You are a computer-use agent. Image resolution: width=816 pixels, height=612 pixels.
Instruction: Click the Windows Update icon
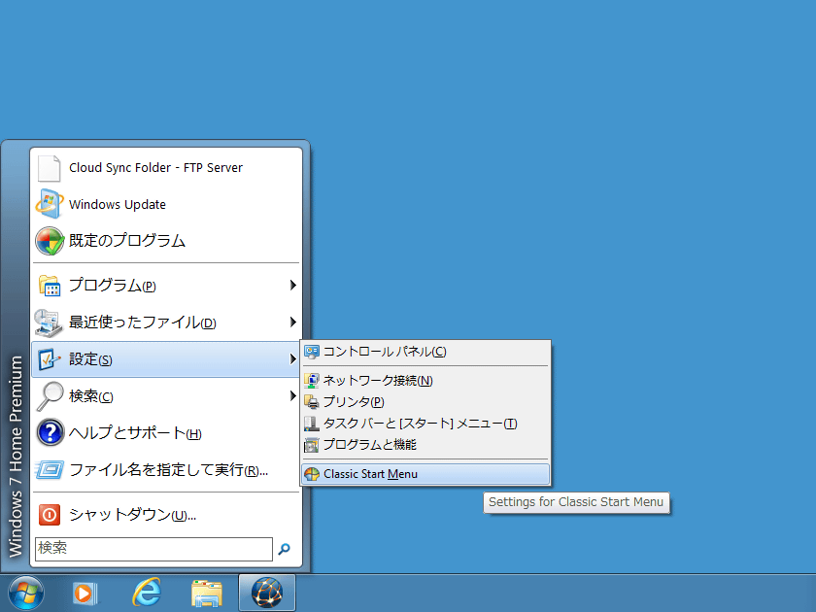[x=50, y=204]
